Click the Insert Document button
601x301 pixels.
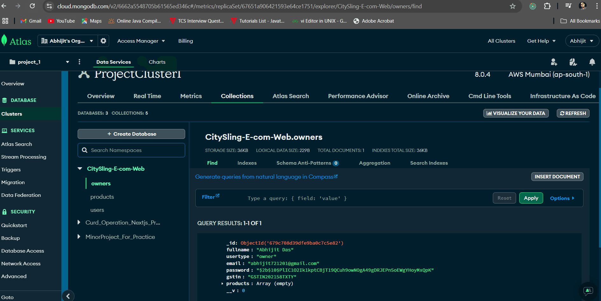[x=557, y=176]
